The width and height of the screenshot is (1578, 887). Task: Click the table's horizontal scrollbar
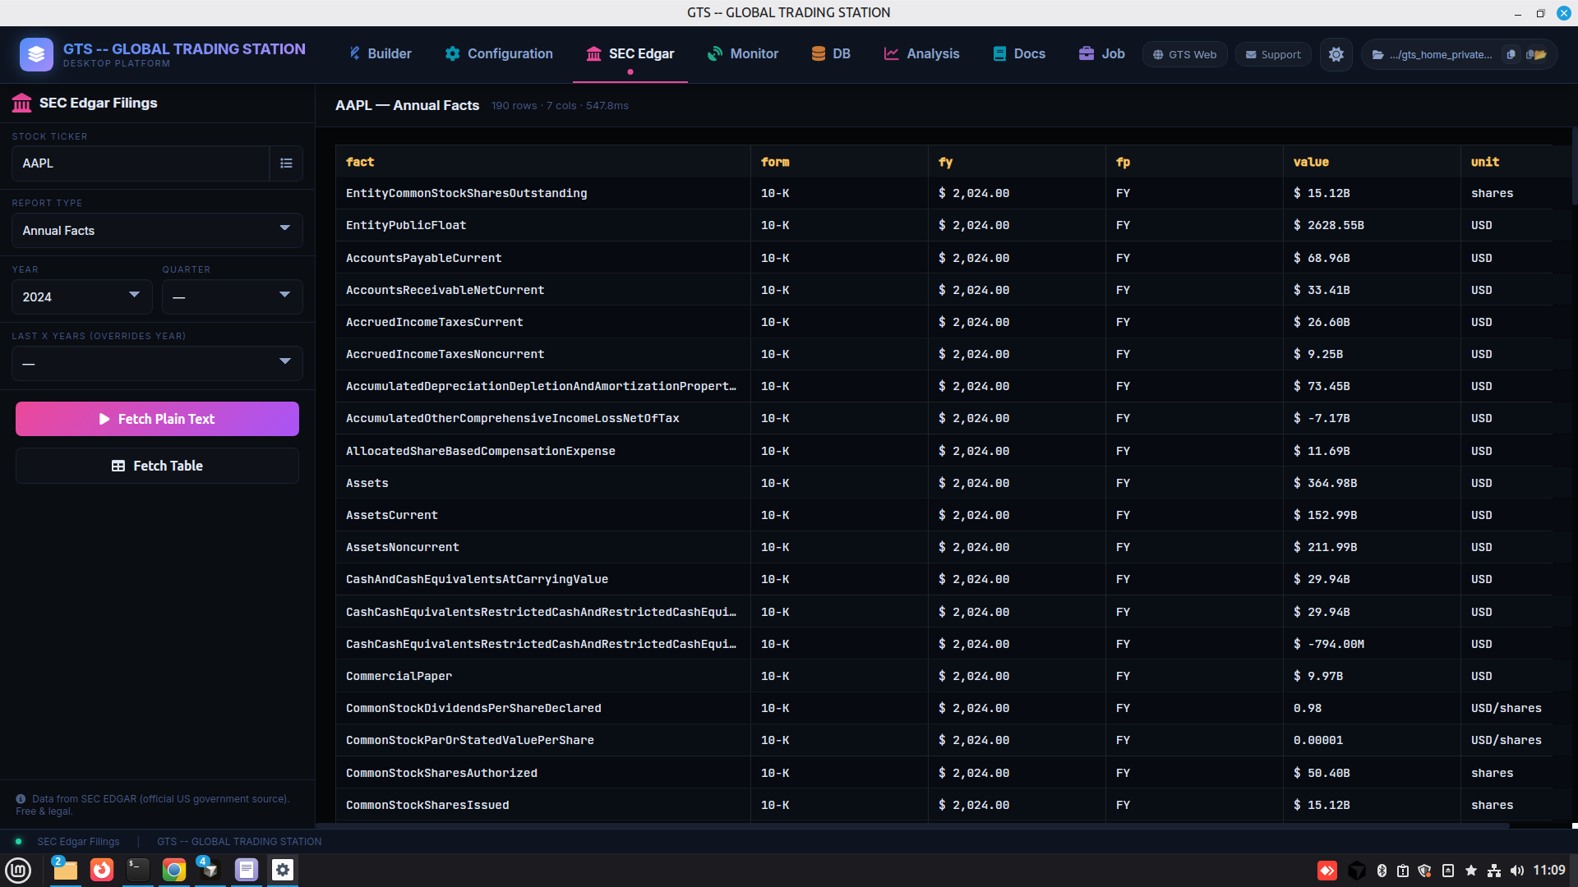click(x=912, y=825)
